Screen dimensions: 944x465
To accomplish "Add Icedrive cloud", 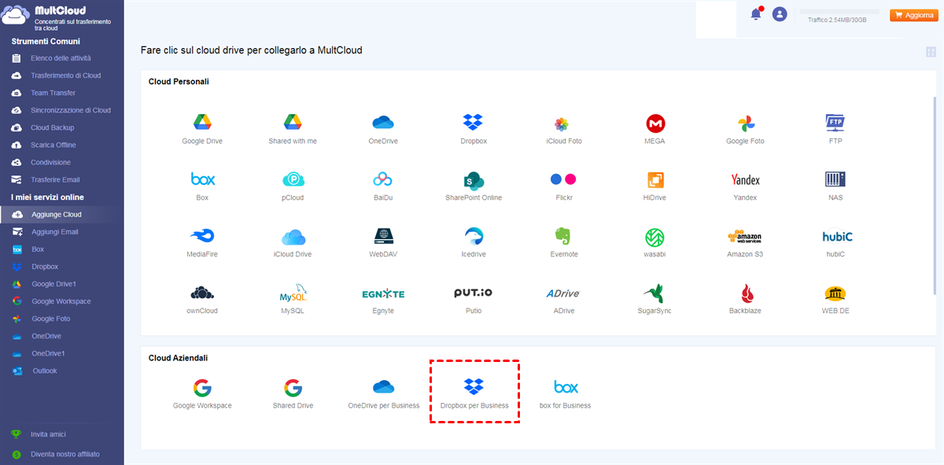I will pyautogui.click(x=474, y=236).
